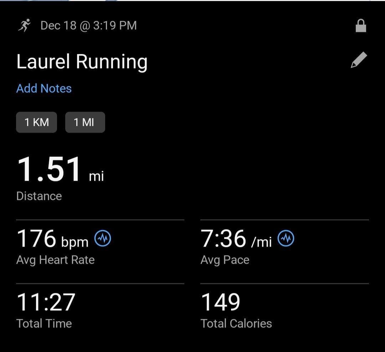Tap the Dec 18 @ 3:19 PM timestamp
This screenshot has width=385, height=352.
pyautogui.click(x=88, y=26)
